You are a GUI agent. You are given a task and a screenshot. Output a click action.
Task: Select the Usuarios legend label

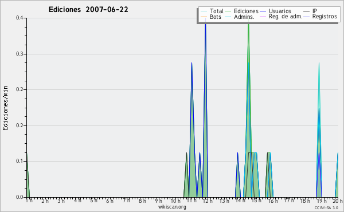(280, 11)
